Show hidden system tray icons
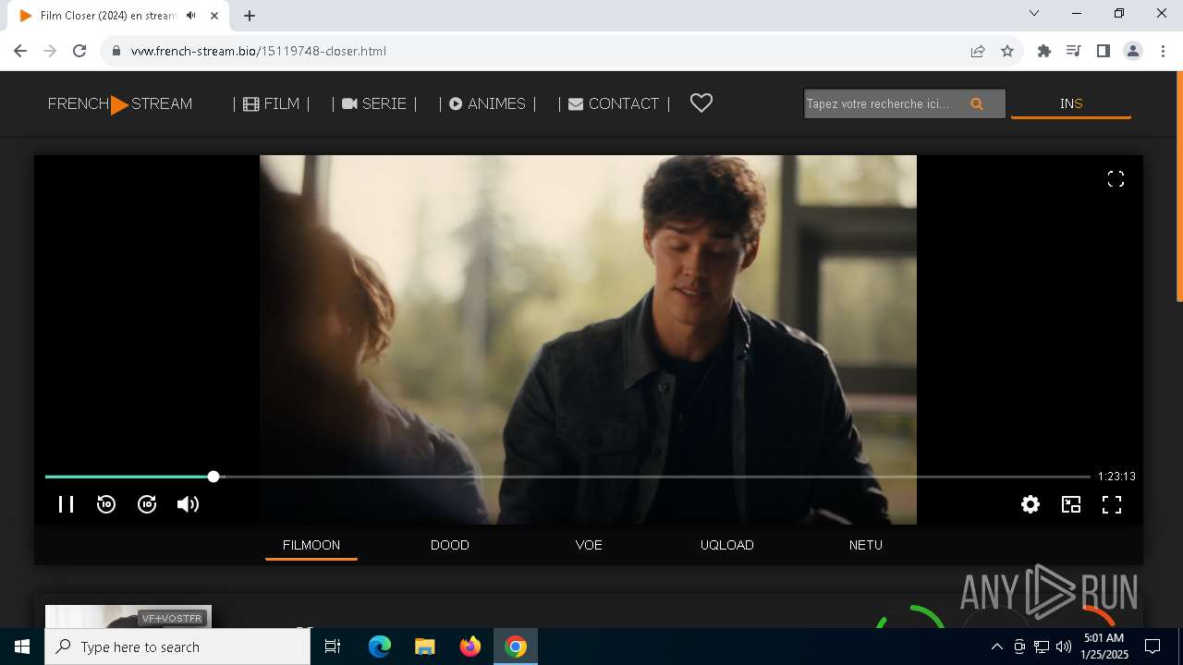 coord(997,647)
